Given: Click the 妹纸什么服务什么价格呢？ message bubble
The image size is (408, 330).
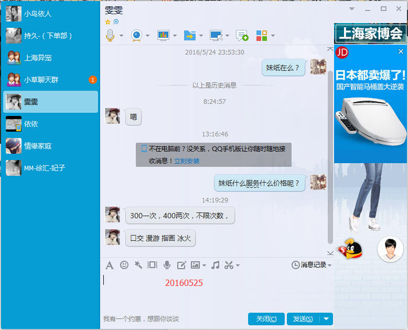Looking at the screenshot, I should pos(259,183).
